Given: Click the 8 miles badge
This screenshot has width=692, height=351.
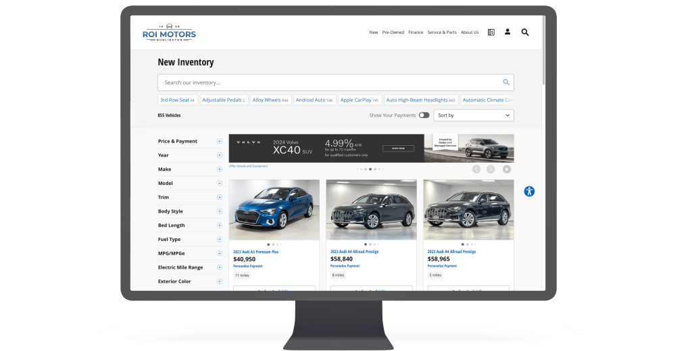Looking at the screenshot, I should (x=338, y=275).
